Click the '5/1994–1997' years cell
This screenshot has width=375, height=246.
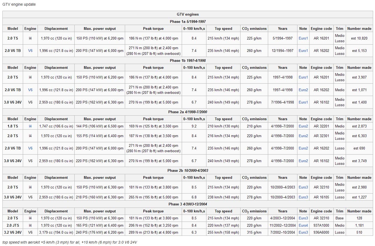tap(282, 38)
